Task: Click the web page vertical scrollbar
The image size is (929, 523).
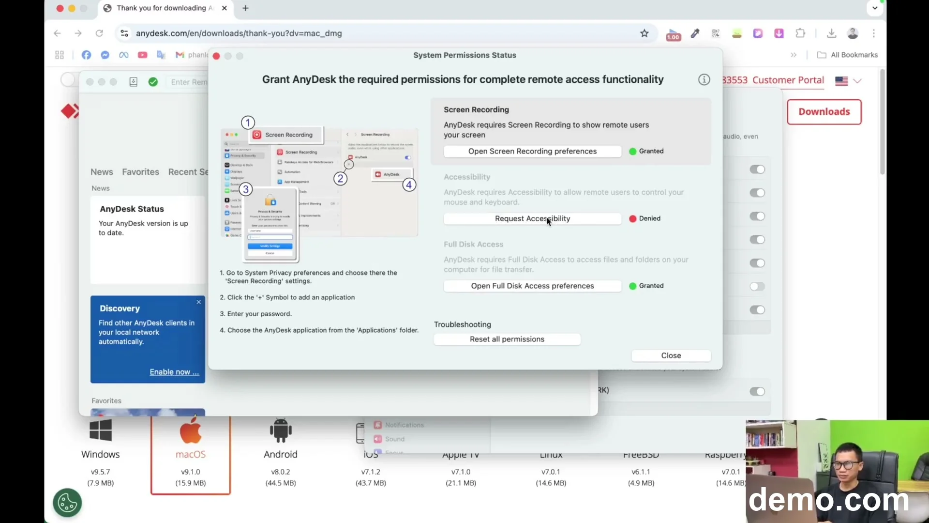Action: [x=883, y=122]
